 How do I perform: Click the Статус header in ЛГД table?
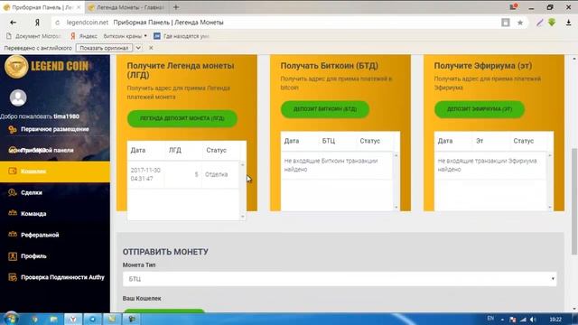(217, 151)
